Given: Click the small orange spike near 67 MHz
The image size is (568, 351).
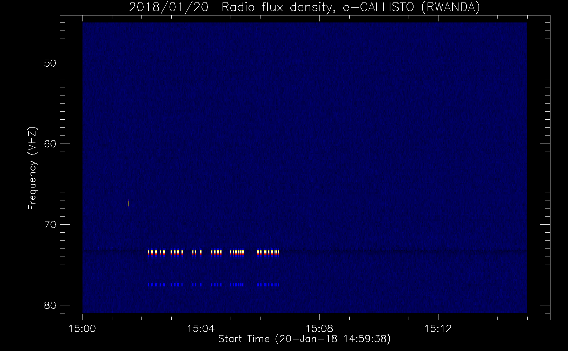Looking at the screenshot, I should (129, 203).
